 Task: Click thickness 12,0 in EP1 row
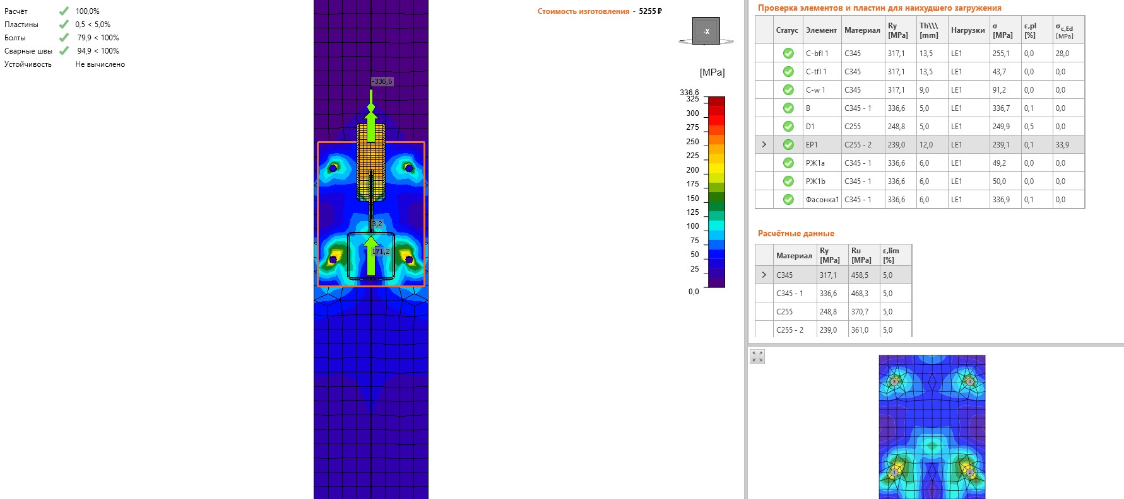coord(926,145)
